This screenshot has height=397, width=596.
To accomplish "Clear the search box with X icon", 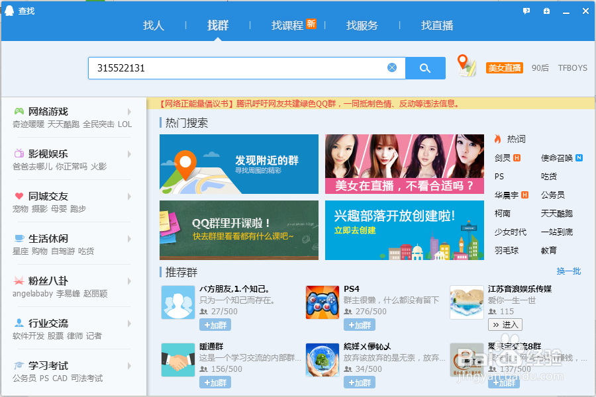I will click(x=392, y=67).
